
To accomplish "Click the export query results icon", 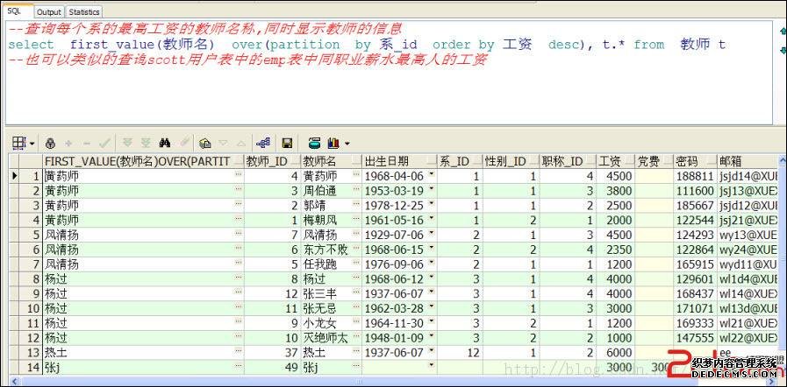I will 314,143.
